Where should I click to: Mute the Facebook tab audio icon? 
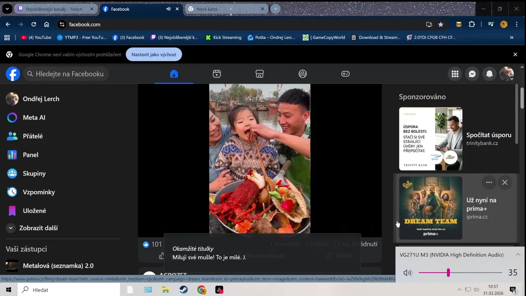[x=168, y=9]
